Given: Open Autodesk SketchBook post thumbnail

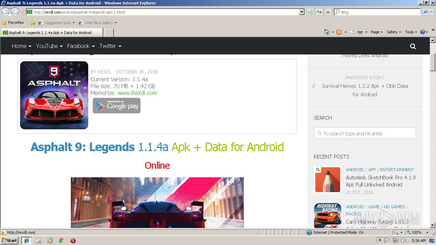Looking at the screenshot, I should (328, 180).
